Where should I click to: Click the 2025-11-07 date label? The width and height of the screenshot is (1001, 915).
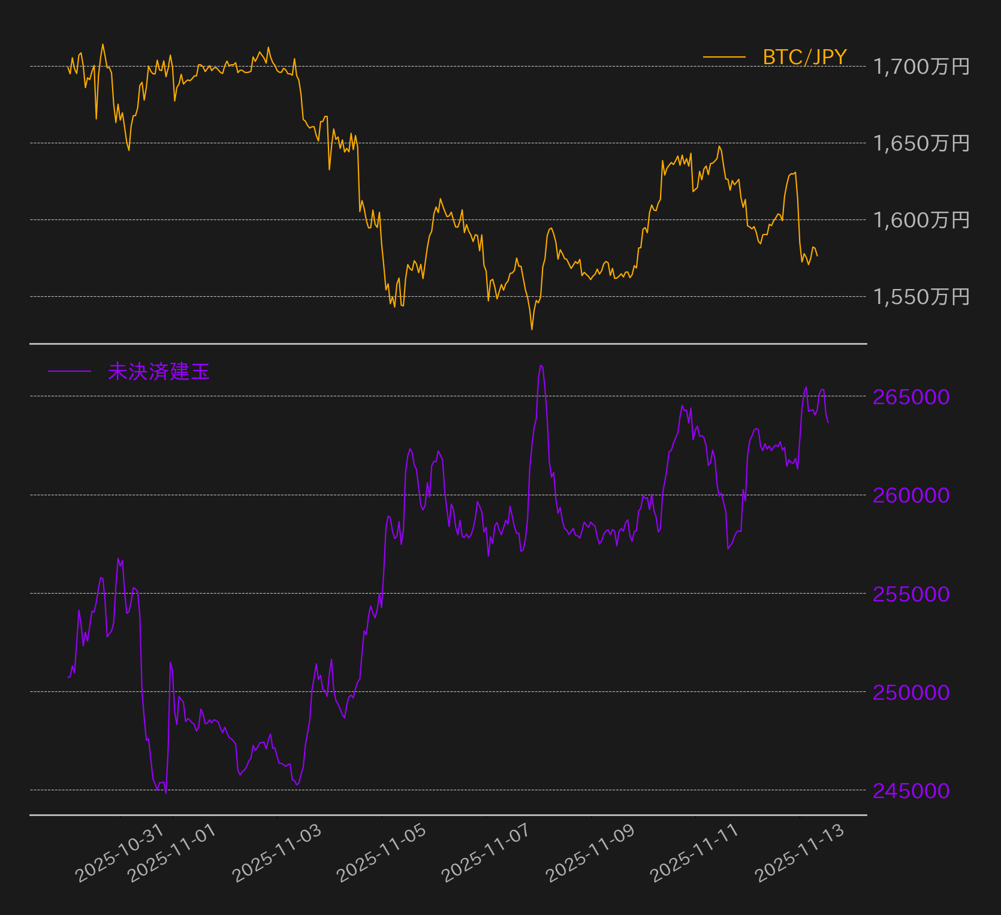[486, 853]
